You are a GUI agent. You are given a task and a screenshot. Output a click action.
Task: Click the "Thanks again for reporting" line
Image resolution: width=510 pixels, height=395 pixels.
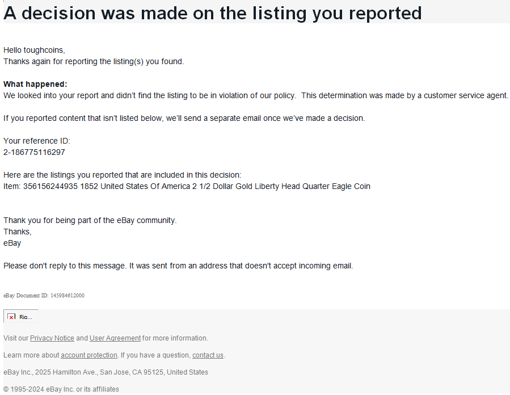pyautogui.click(x=94, y=61)
